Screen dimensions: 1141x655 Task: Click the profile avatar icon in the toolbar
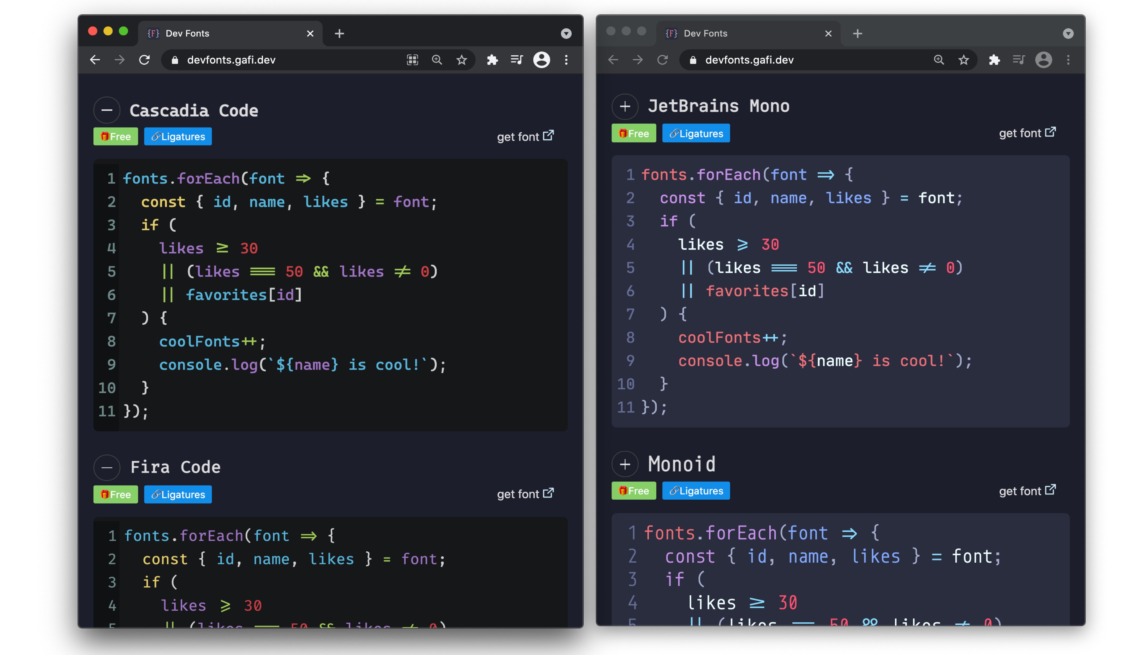click(542, 60)
